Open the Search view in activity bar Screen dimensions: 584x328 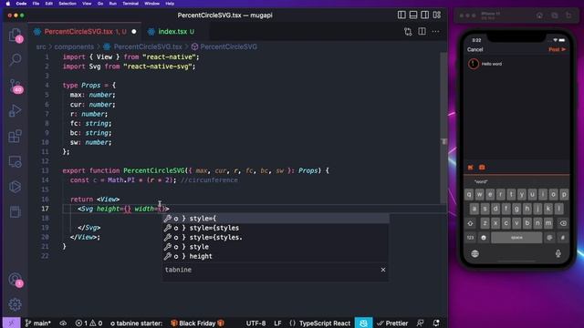[16, 59]
